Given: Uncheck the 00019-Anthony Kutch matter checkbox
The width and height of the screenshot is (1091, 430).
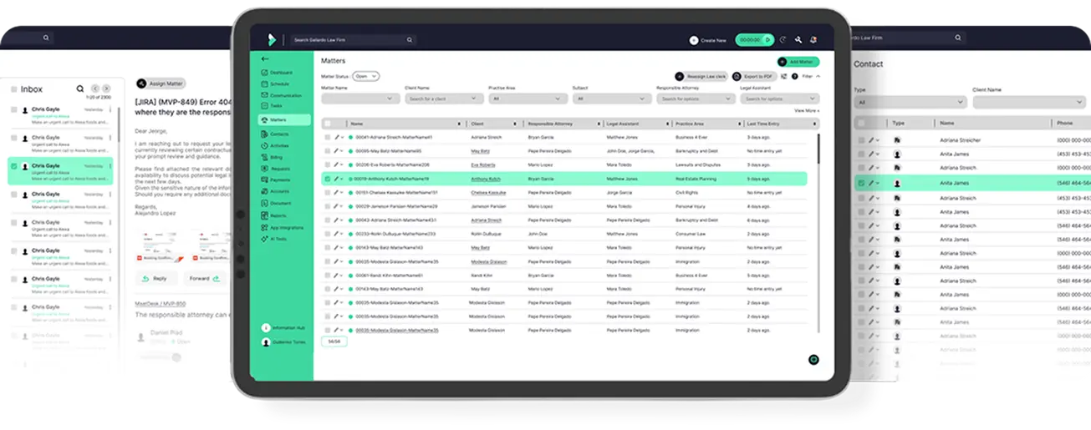Looking at the screenshot, I should pyautogui.click(x=328, y=179).
